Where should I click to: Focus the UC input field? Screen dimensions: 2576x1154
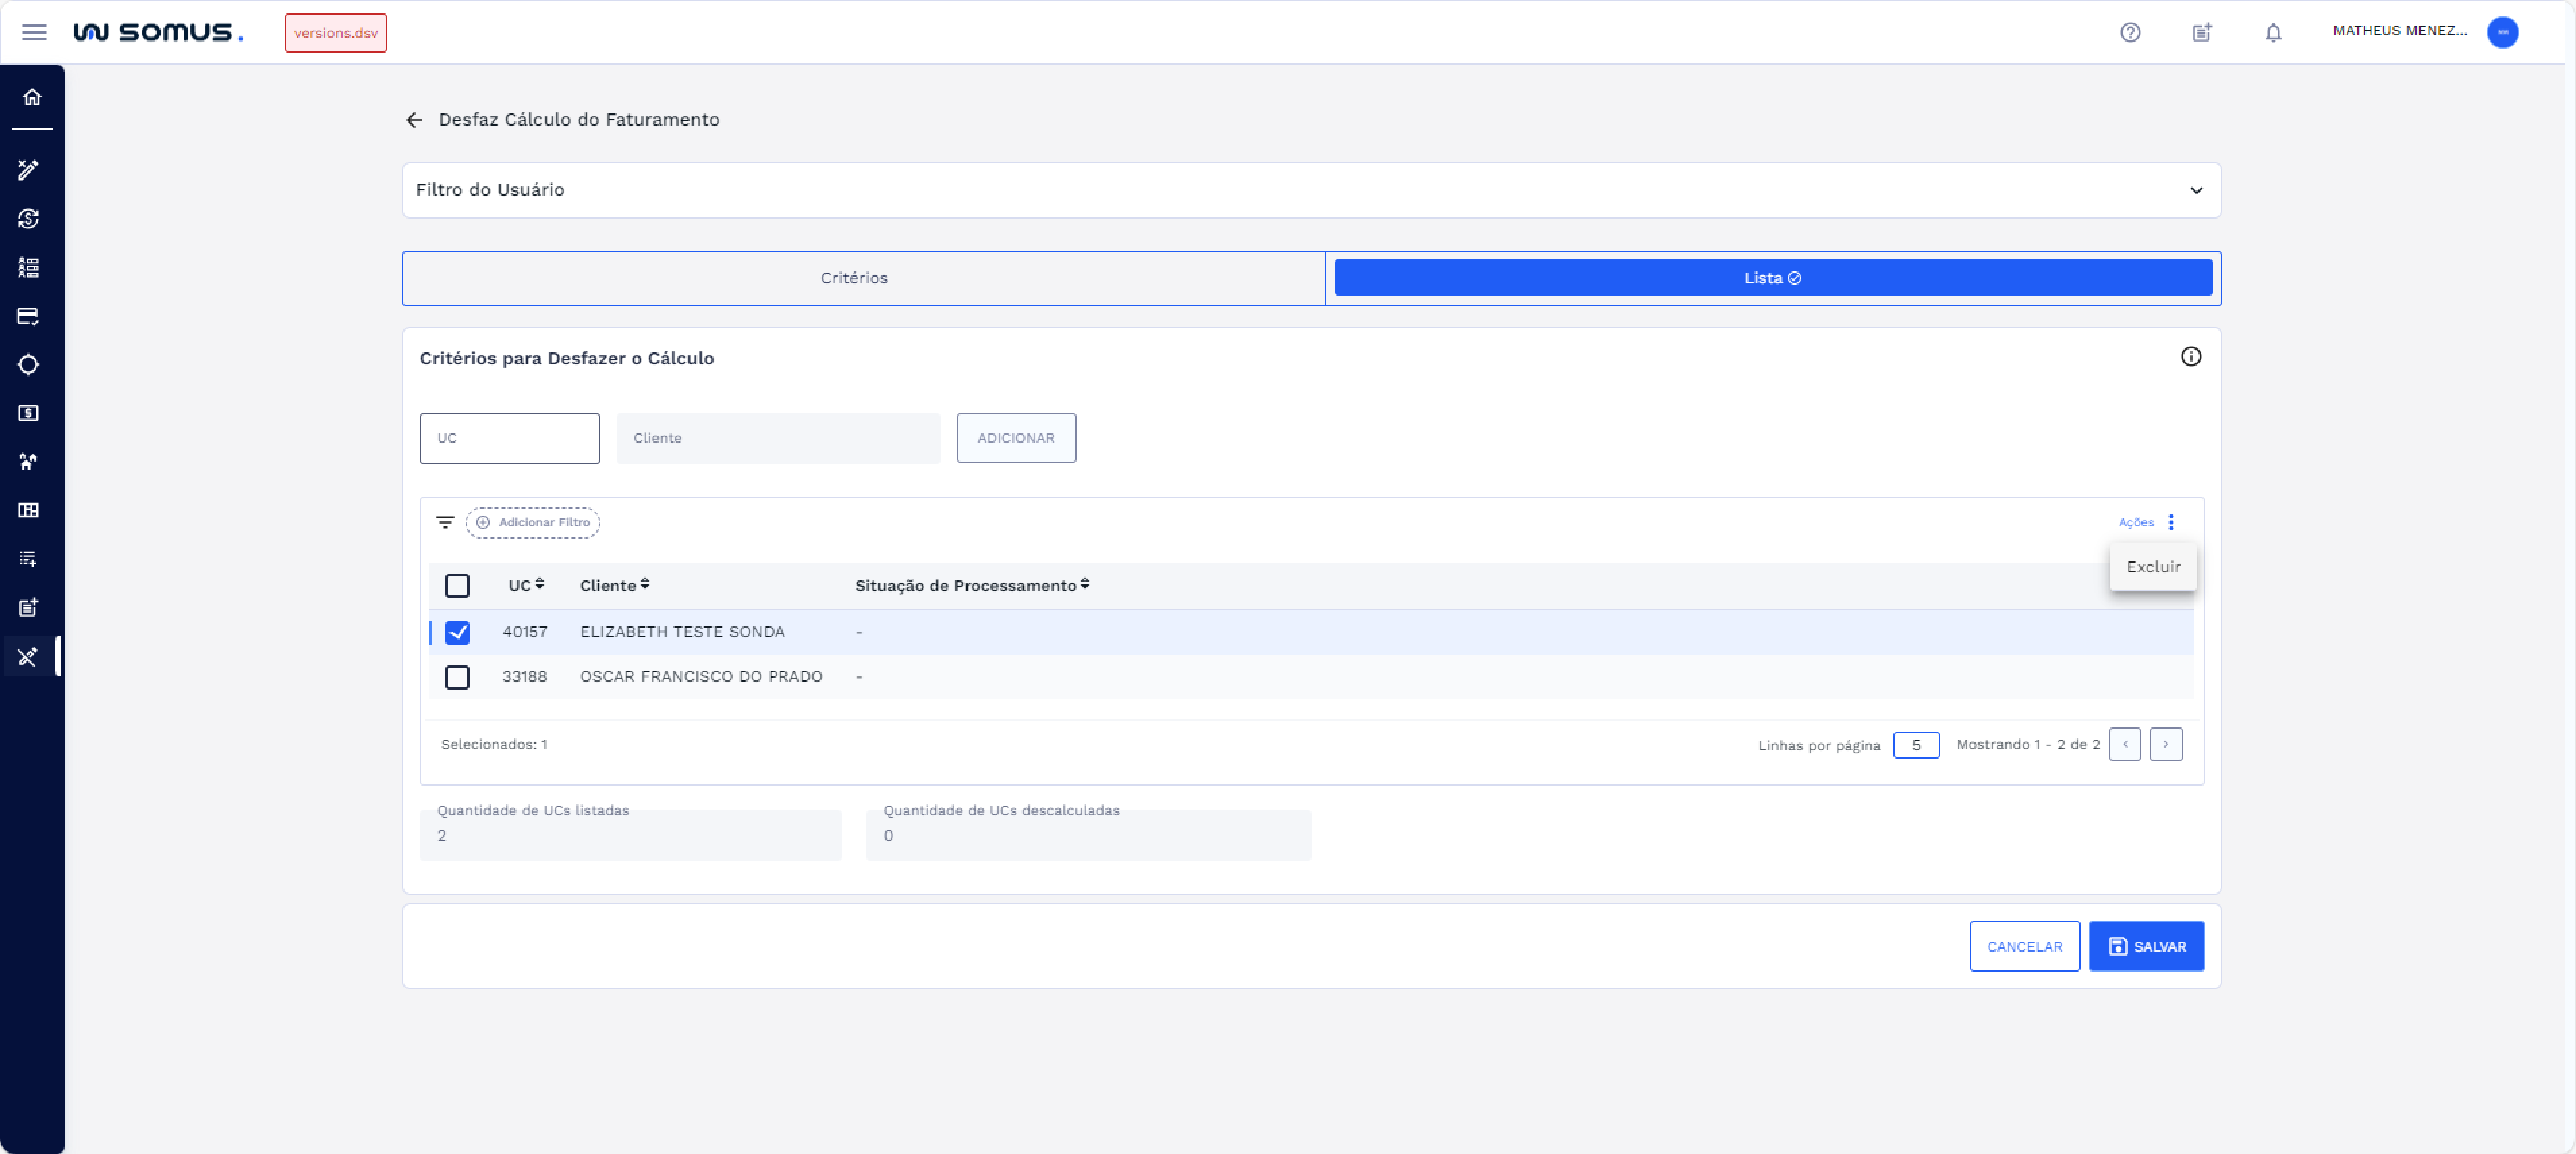[x=509, y=438]
